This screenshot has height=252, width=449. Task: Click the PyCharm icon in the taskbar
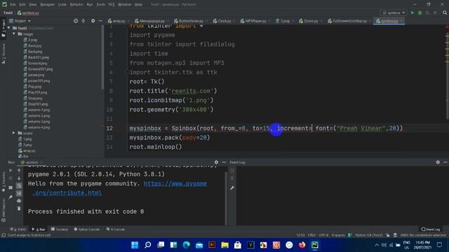point(315,245)
